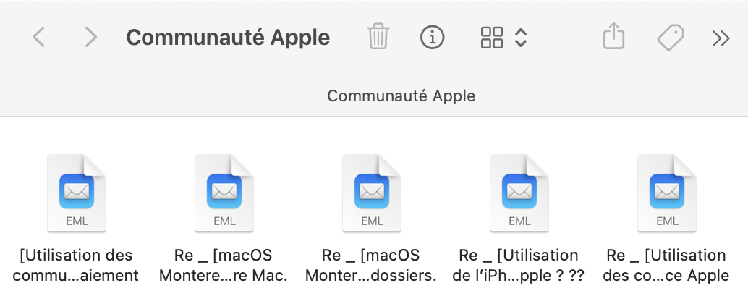Click the 'Re _ [macOS Monter…dossiers.' label
Viewport: 748px width, 304px height.
[371, 265]
